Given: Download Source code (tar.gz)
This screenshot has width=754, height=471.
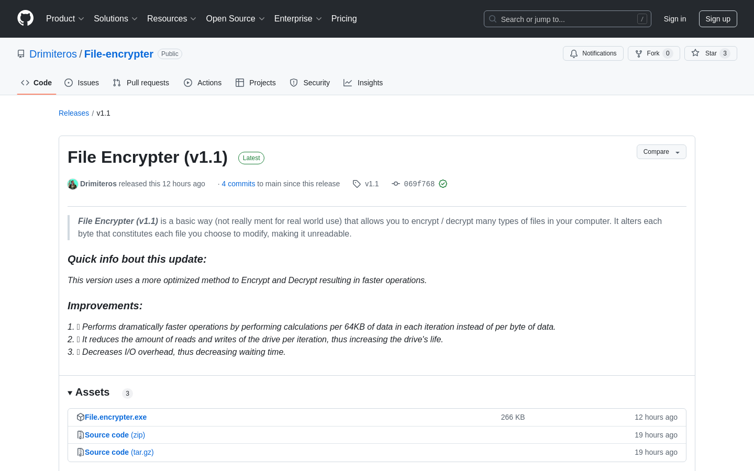Looking at the screenshot, I should point(119,452).
